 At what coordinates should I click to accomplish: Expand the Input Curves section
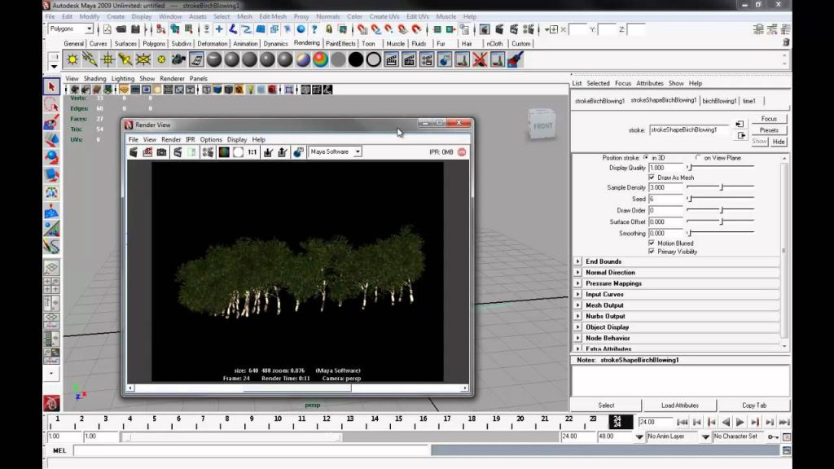(577, 294)
